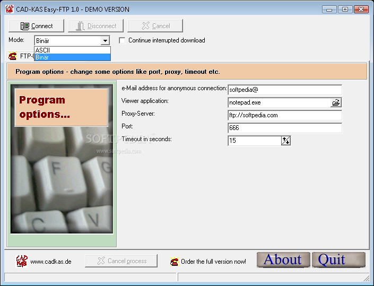This screenshot has height=286, width=374.
Task: Click the Timeout in seconds value field
Action: pos(255,141)
